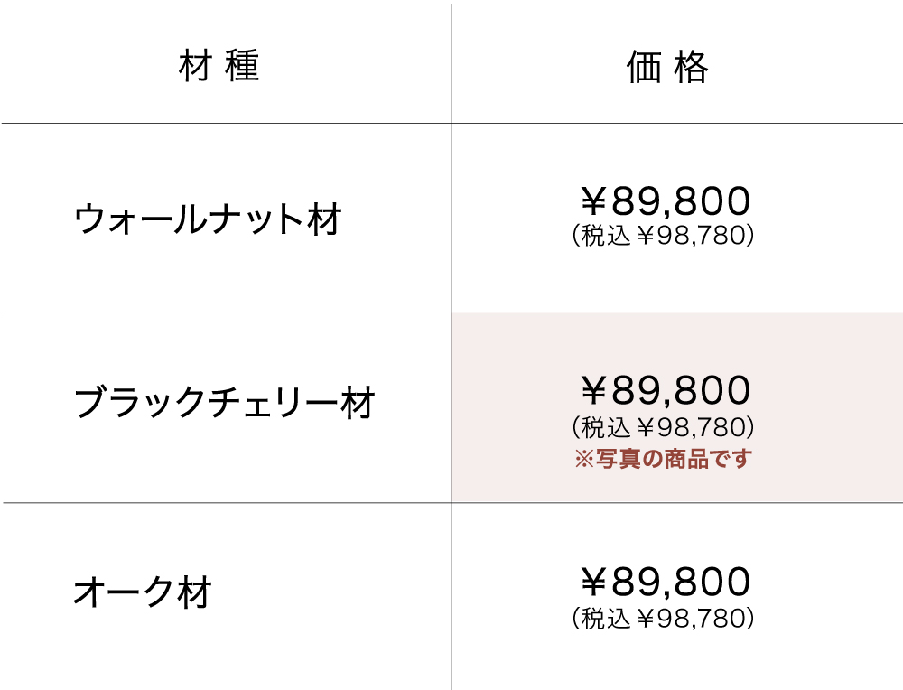Select the オーク材 material label

point(143,592)
